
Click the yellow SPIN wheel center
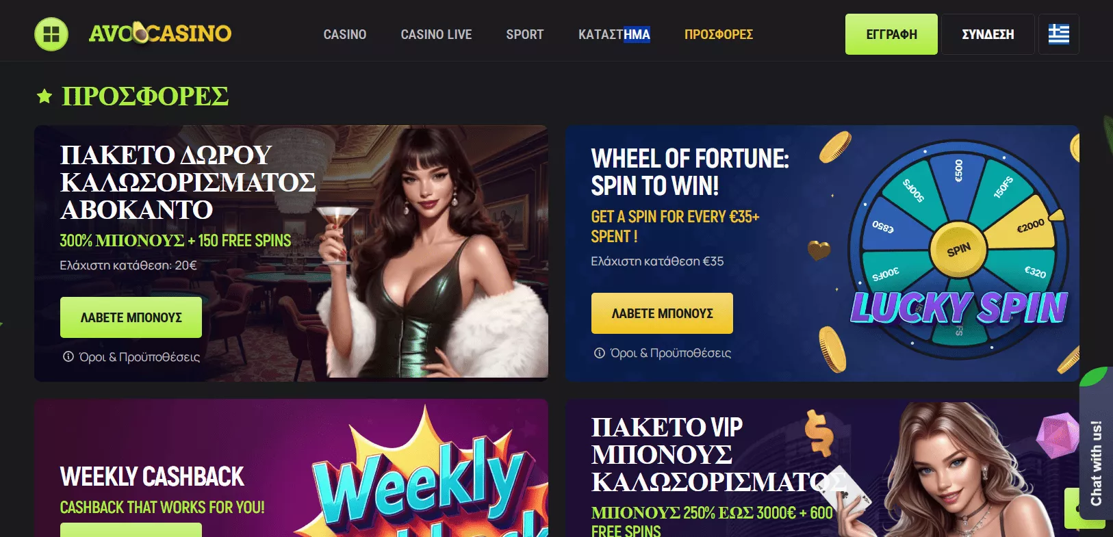(958, 250)
